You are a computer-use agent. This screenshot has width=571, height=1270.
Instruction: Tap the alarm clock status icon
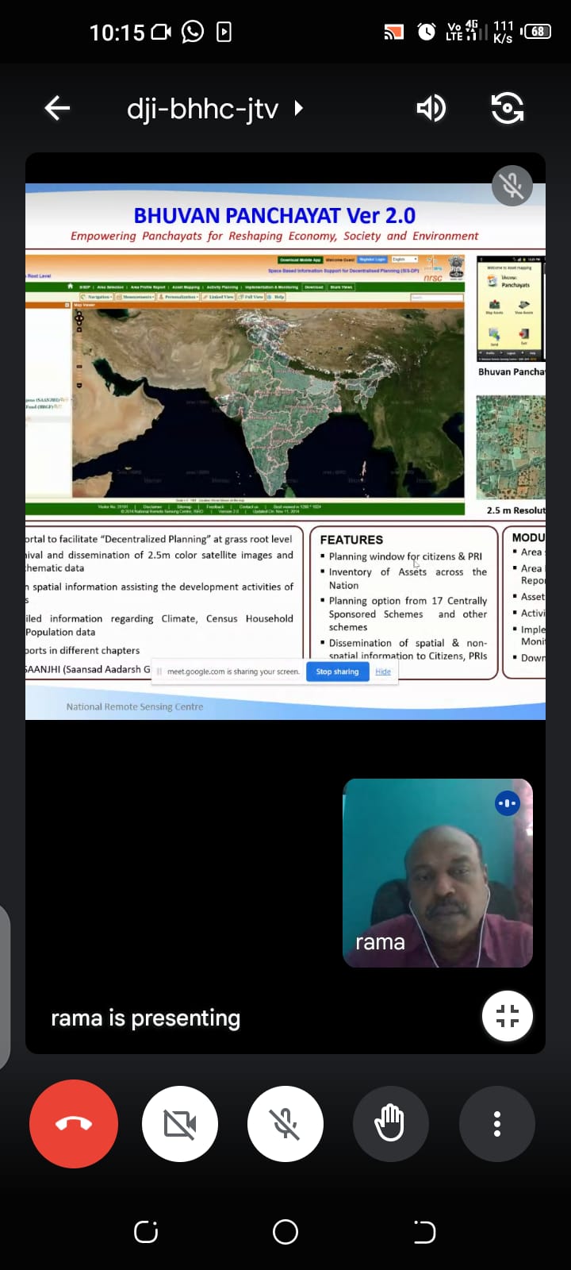(x=427, y=32)
